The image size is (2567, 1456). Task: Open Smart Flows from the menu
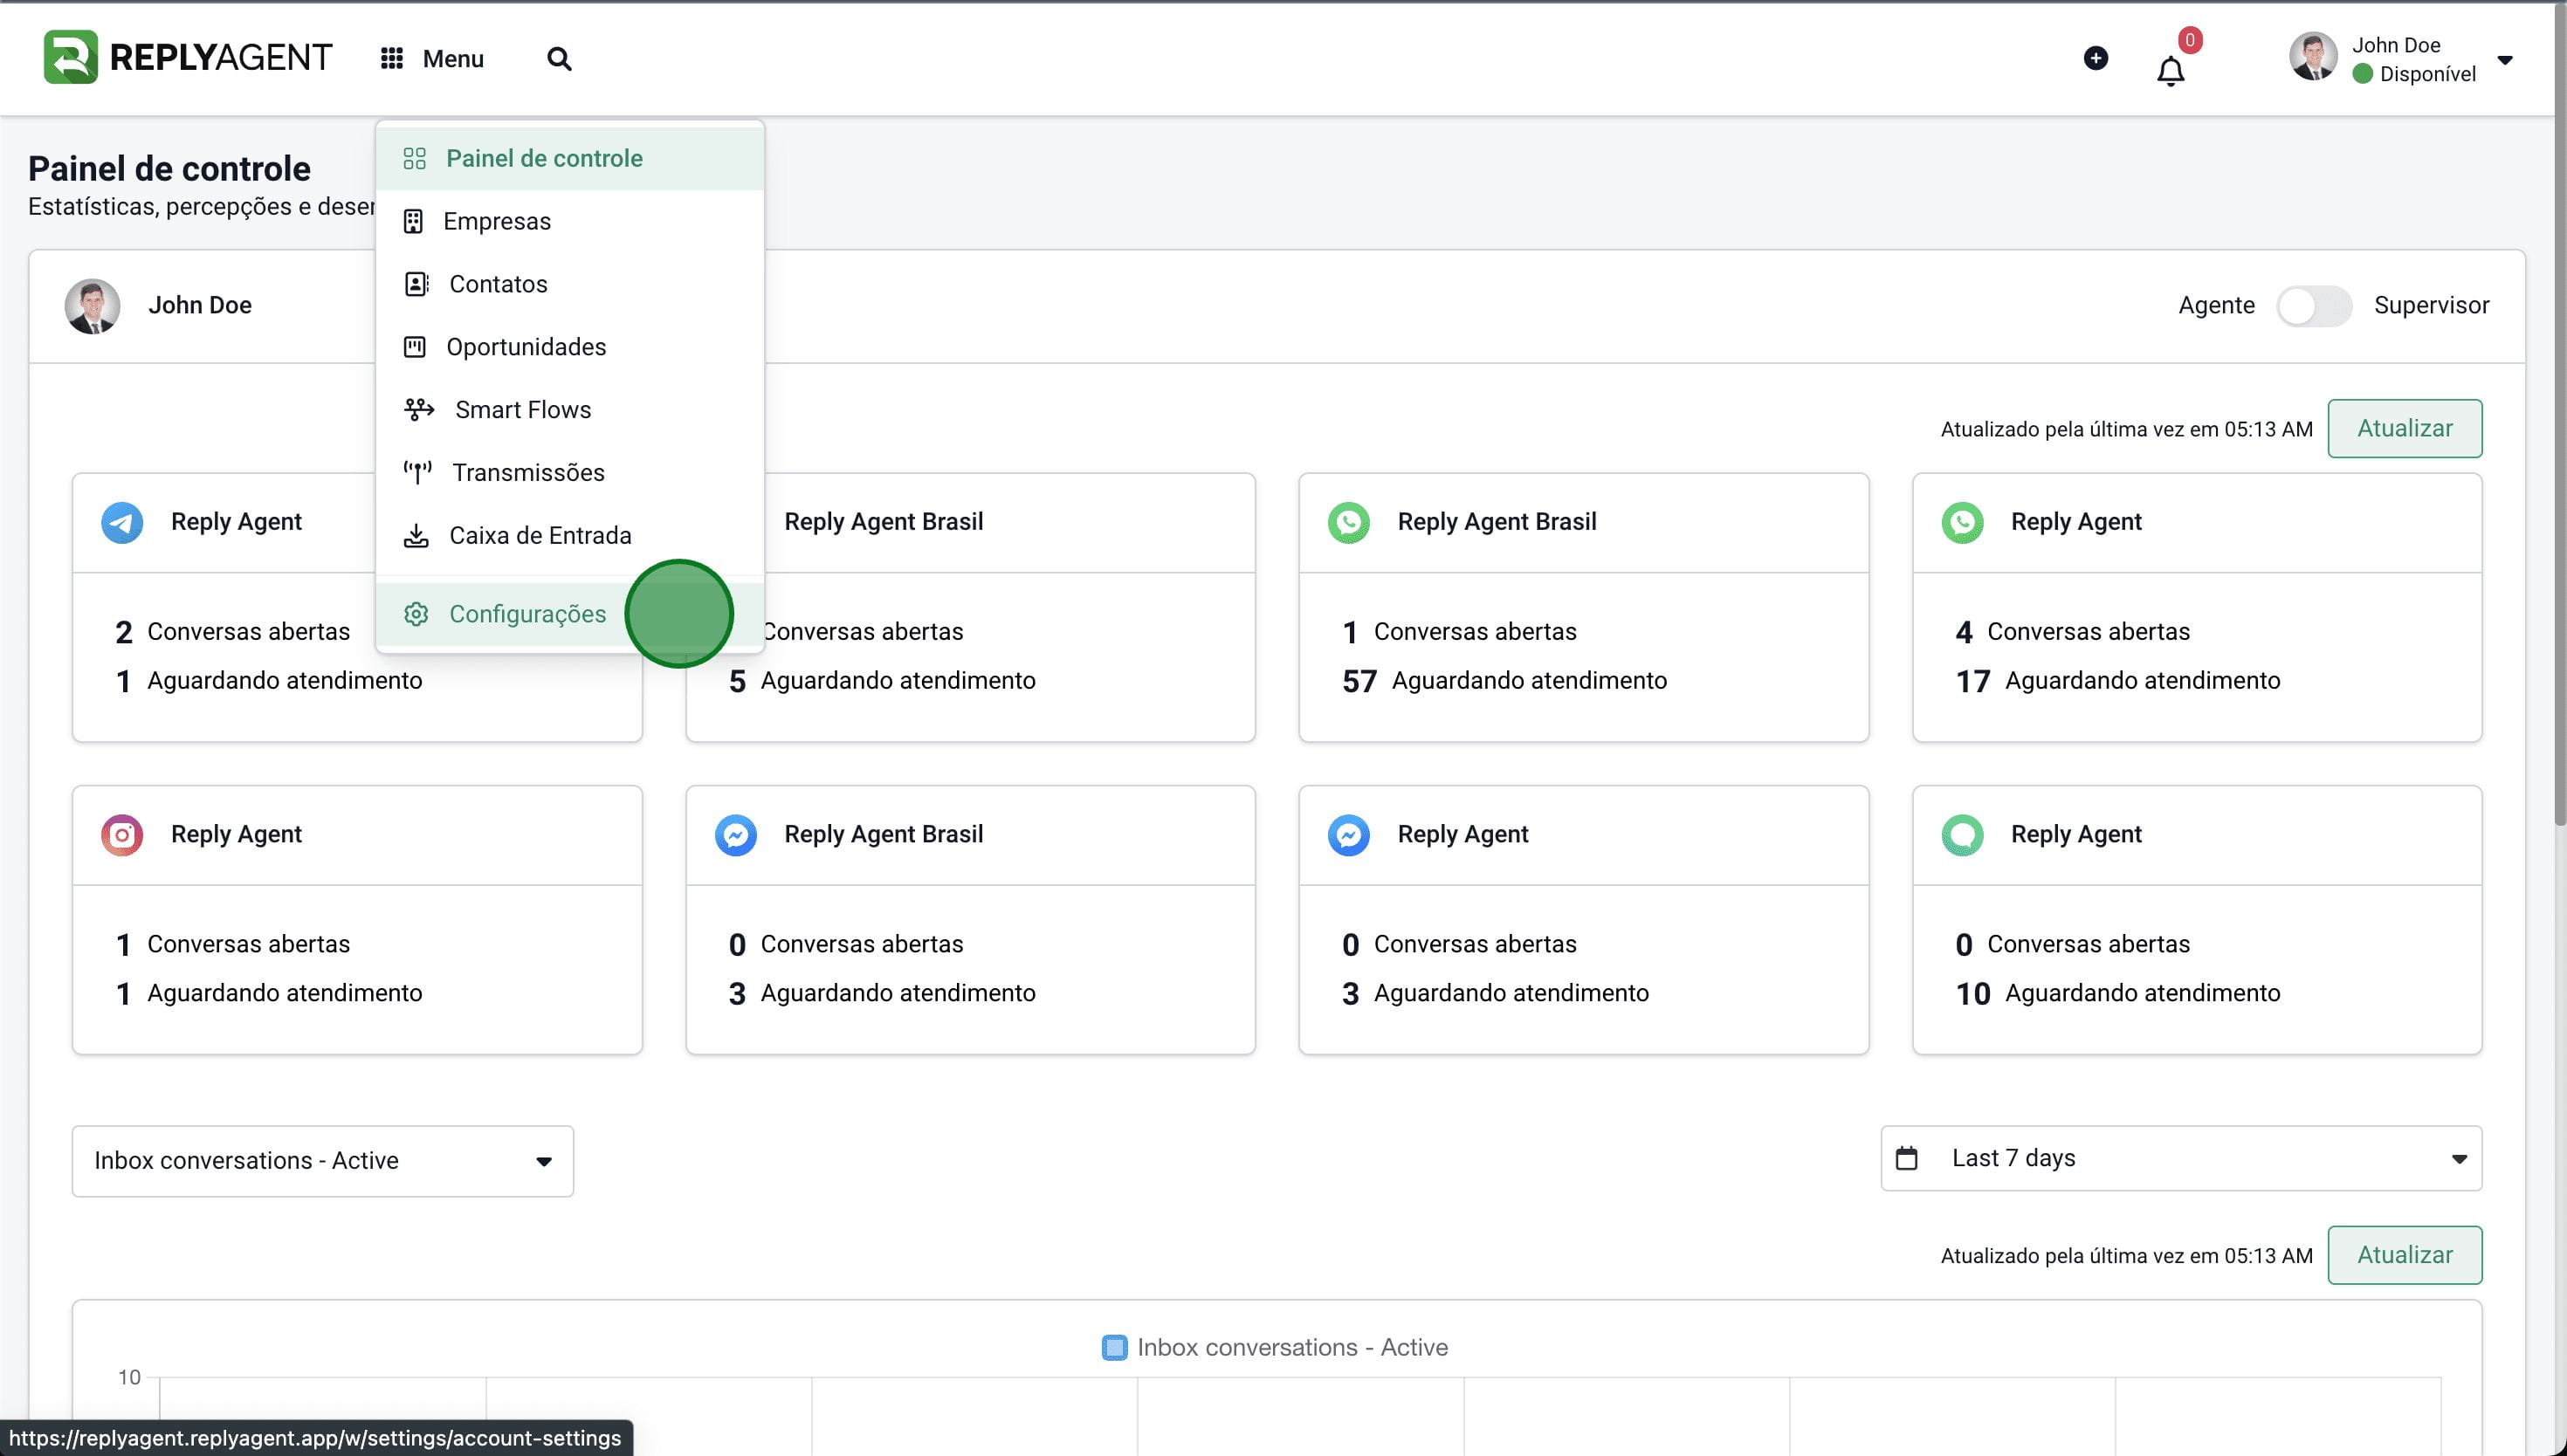pyautogui.click(x=570, y=410)
